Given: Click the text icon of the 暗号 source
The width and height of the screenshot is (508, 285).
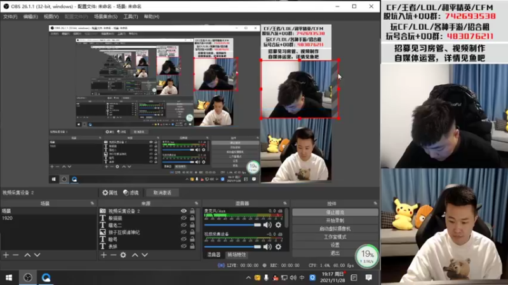Looking at the screenshot, I should click(x=103, y=239).
